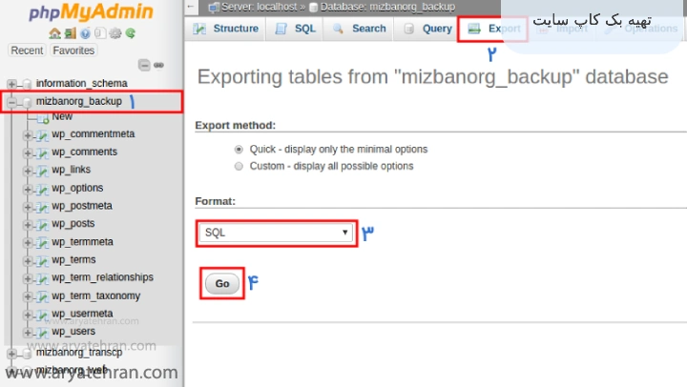
Task: Expand the information_schema database node
Action: (x=11, y=84)
